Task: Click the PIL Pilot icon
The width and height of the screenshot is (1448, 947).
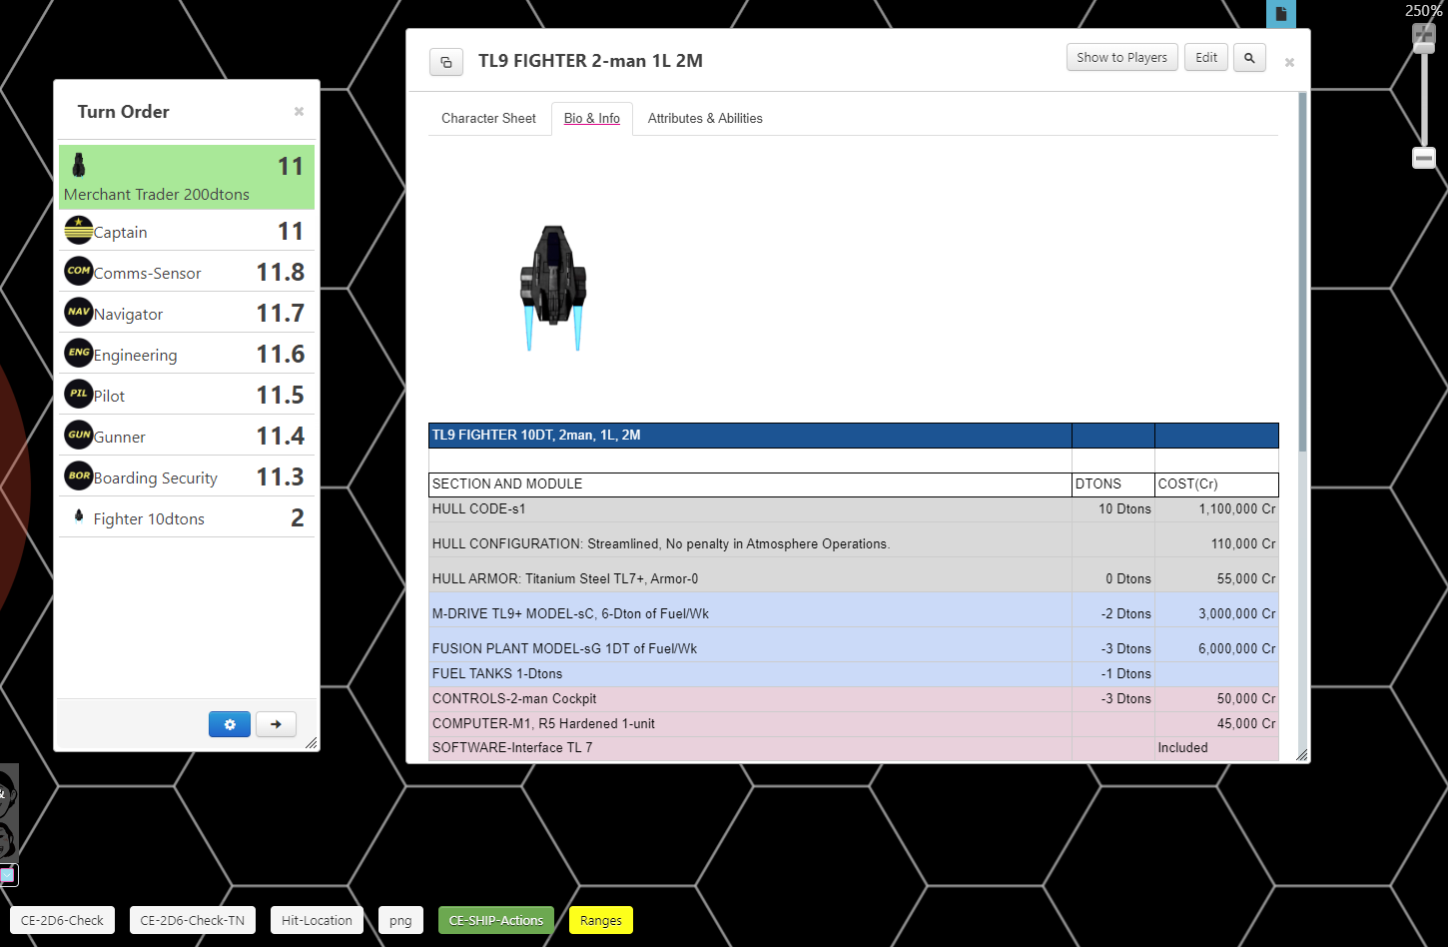Action: [x=79, y=394]
